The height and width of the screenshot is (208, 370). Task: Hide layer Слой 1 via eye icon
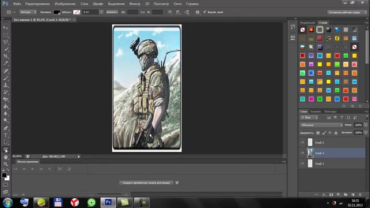coord(302,164)
